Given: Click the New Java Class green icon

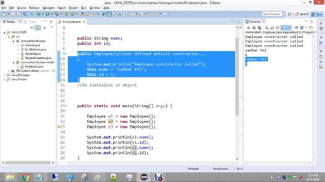Looking at the screenshot, I should (x=72, y=14).
